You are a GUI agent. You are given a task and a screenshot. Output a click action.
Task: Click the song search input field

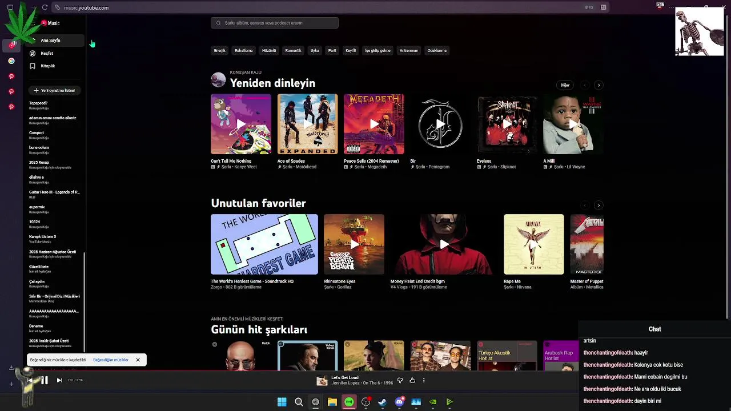pyautogui.click(x=275, y=23)
